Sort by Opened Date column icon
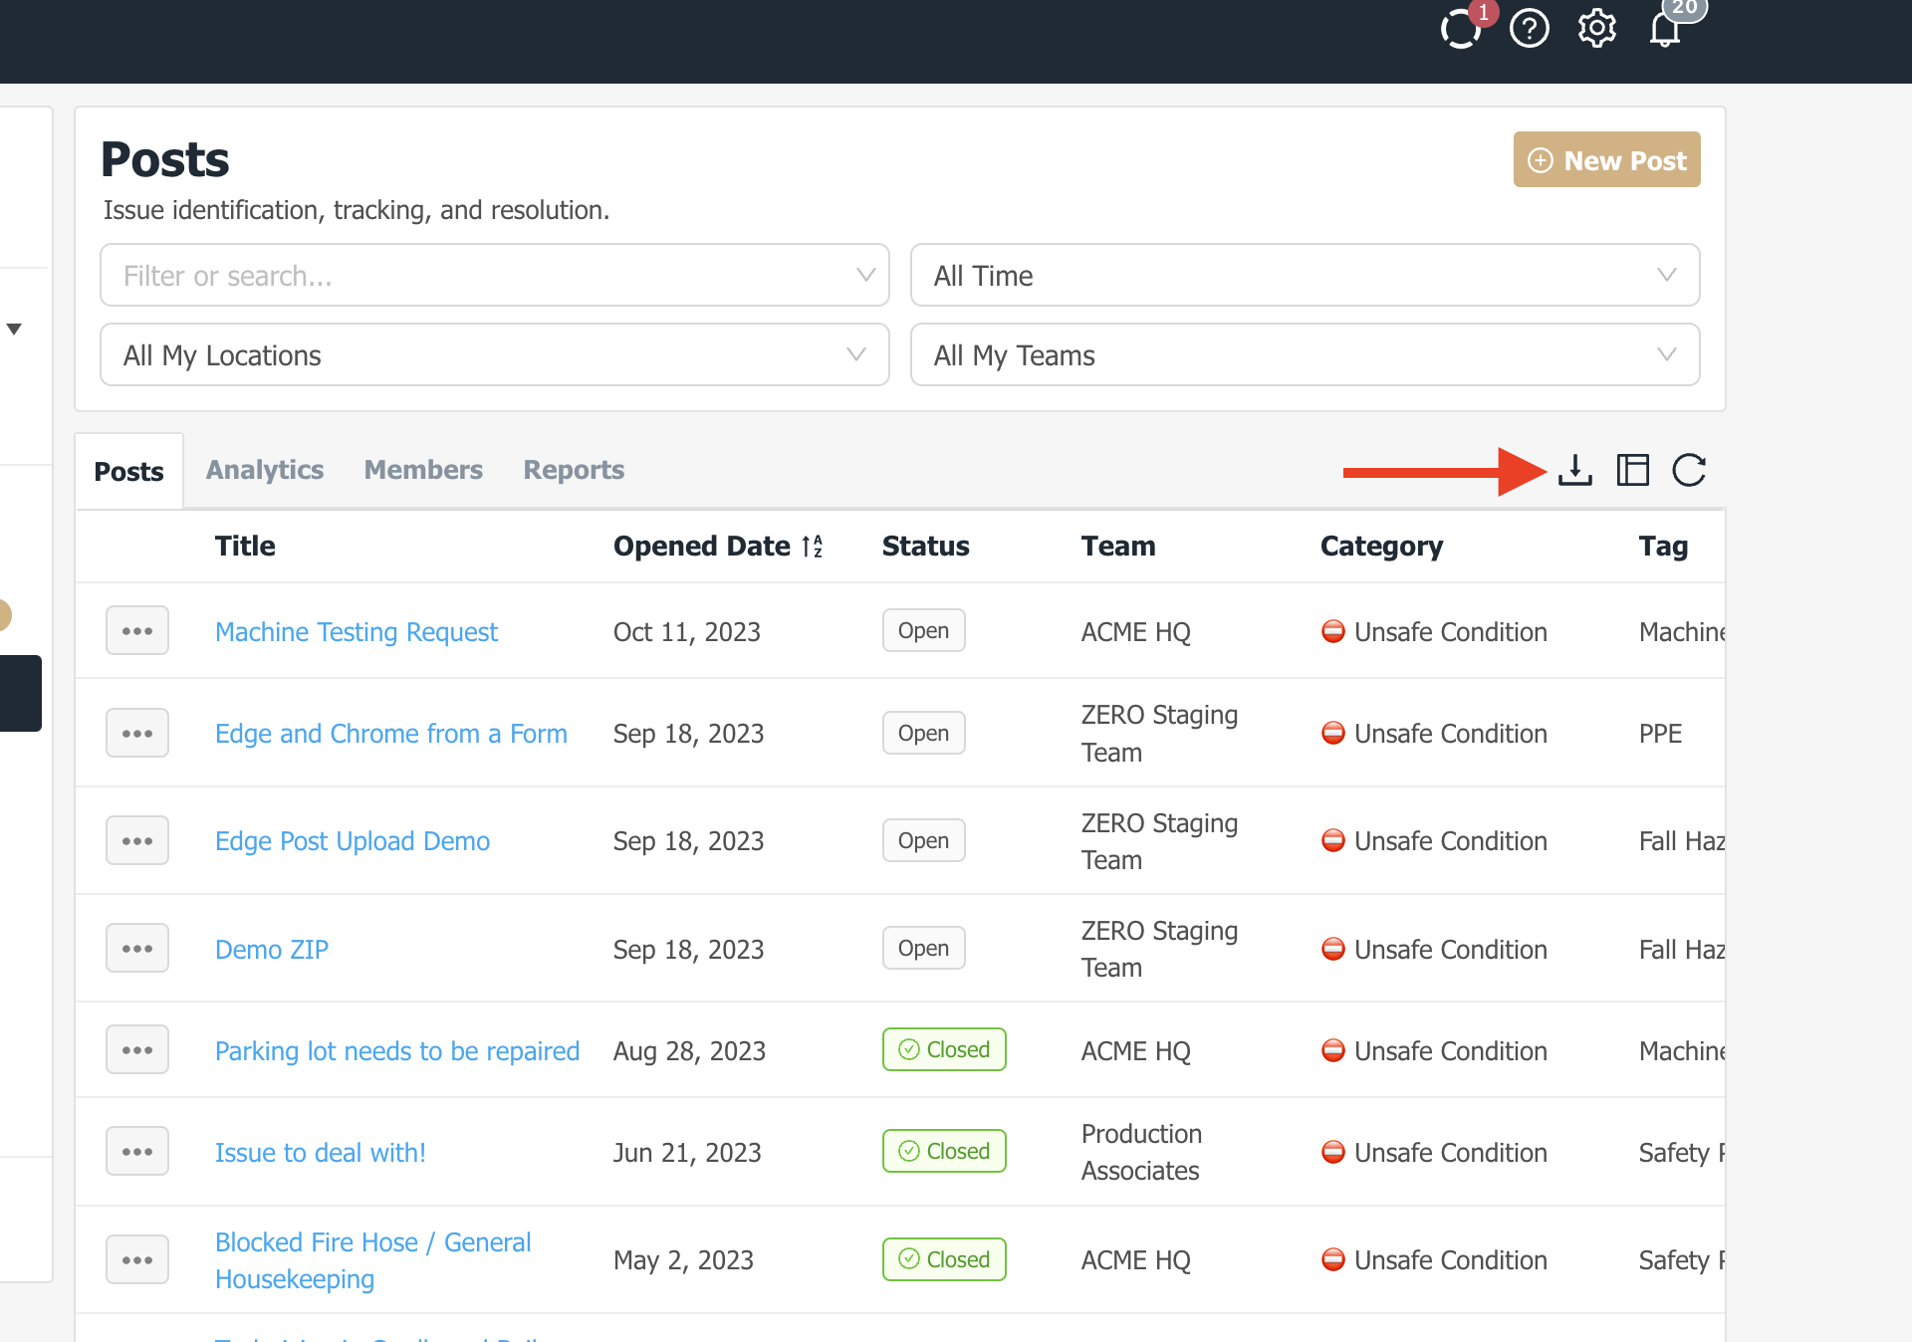 (x=814, y=547)
